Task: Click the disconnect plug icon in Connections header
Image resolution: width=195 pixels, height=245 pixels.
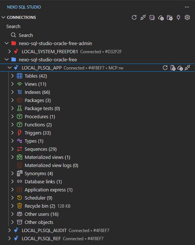Action: [x=143, y=17]
